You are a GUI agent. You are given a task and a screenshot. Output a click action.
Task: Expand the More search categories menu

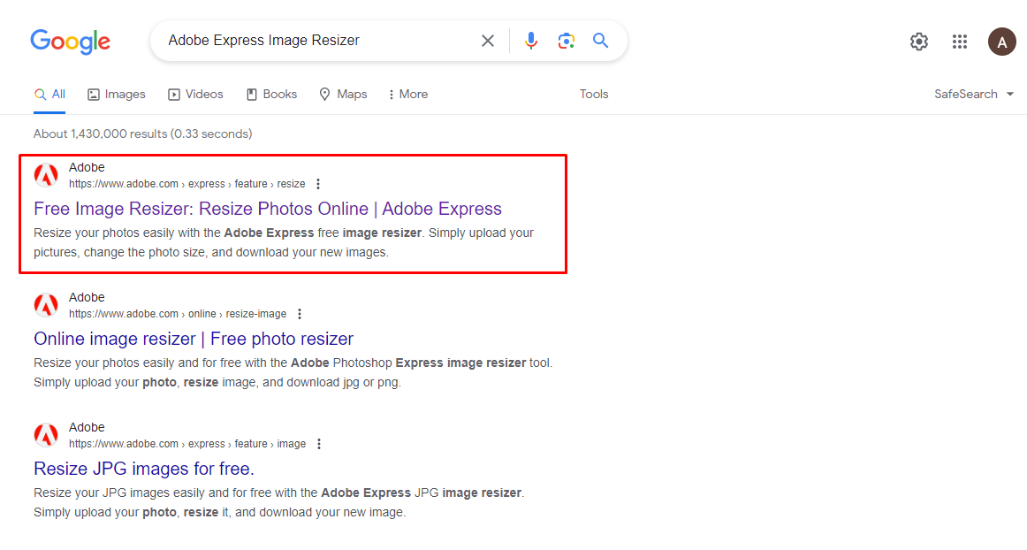point(407,94)
